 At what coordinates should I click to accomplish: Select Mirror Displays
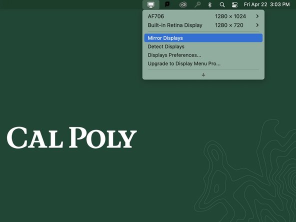pyautogui.click(x=203, y=38)
